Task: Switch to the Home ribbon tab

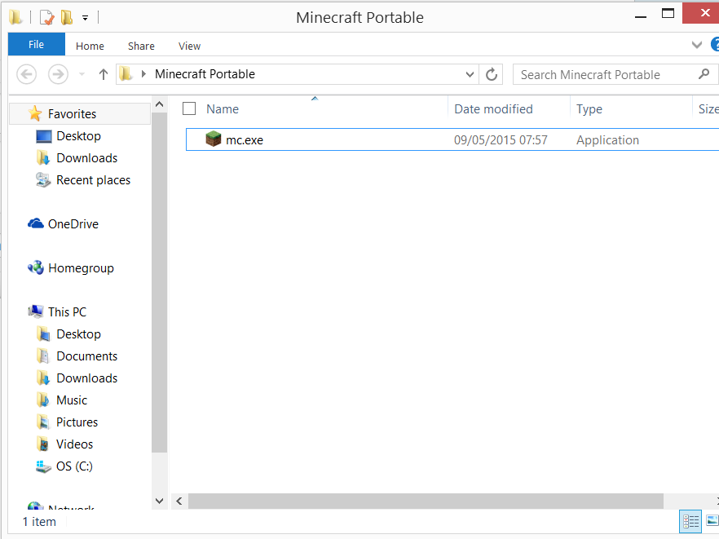Action: point(90,46)
